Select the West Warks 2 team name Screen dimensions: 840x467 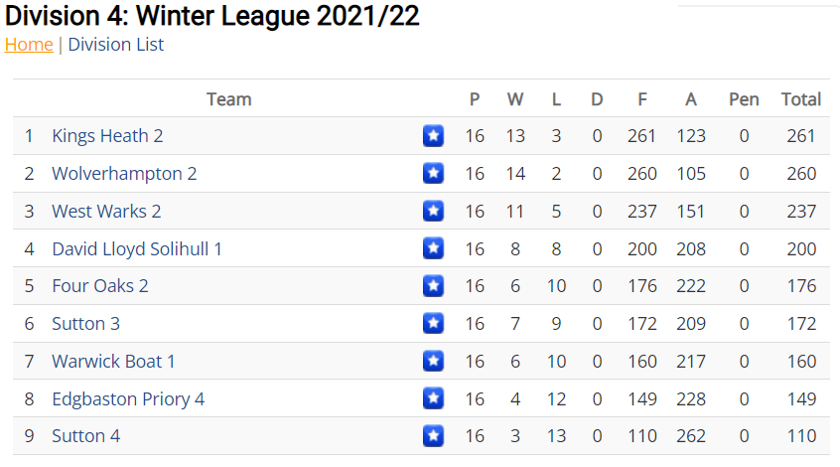(106, 212)
